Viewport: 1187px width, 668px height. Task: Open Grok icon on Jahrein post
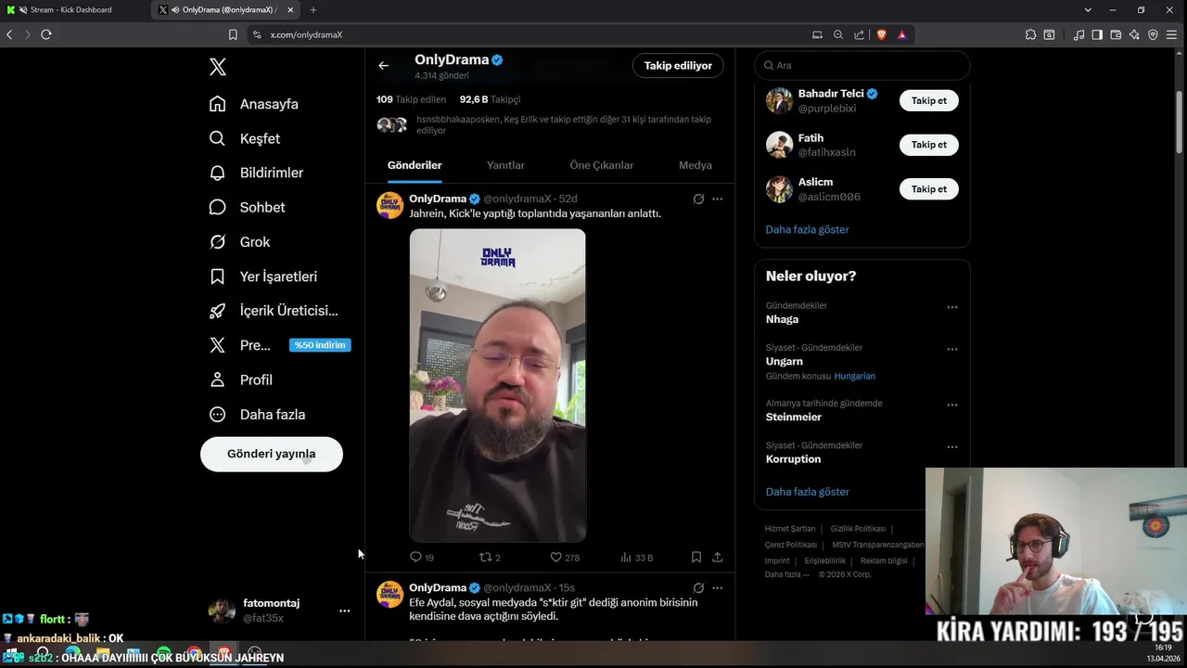698,199
